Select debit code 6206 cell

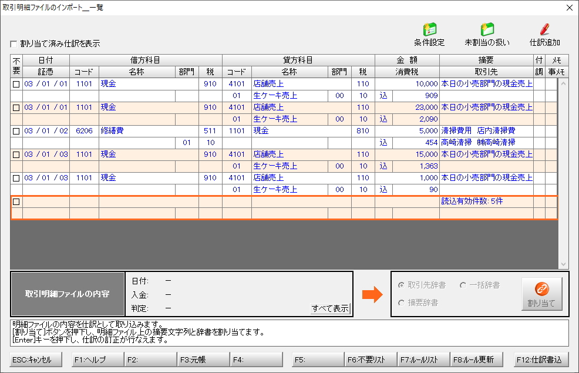pos(84,131)
